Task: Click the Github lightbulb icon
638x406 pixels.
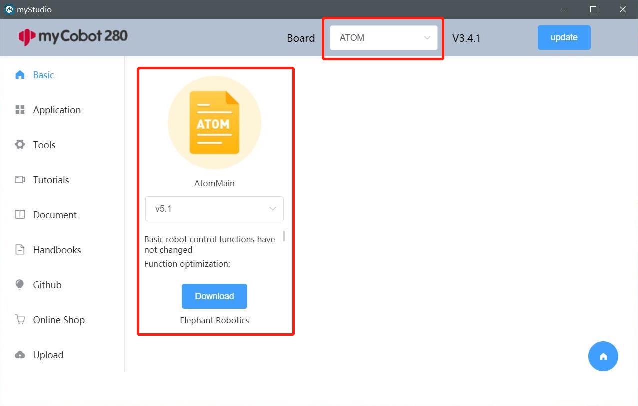Action: tap(20, 285)
